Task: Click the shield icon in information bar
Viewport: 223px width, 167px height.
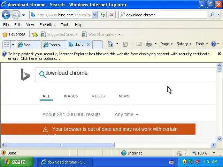Action: [4, 54]
